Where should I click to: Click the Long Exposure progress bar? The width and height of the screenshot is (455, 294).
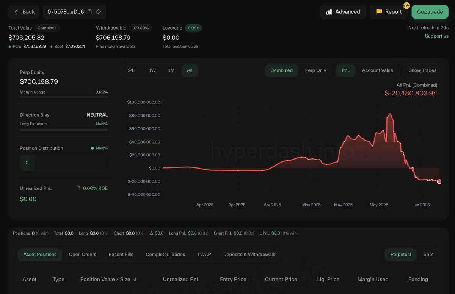64,130
